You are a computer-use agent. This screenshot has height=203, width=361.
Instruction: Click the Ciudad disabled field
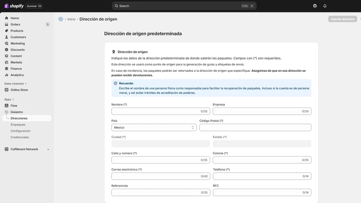161,143
